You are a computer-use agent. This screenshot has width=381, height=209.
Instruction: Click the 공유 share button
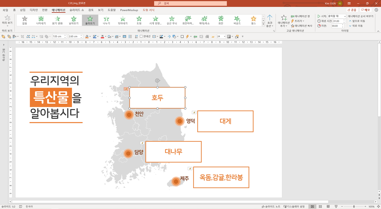tap(352, 10)
